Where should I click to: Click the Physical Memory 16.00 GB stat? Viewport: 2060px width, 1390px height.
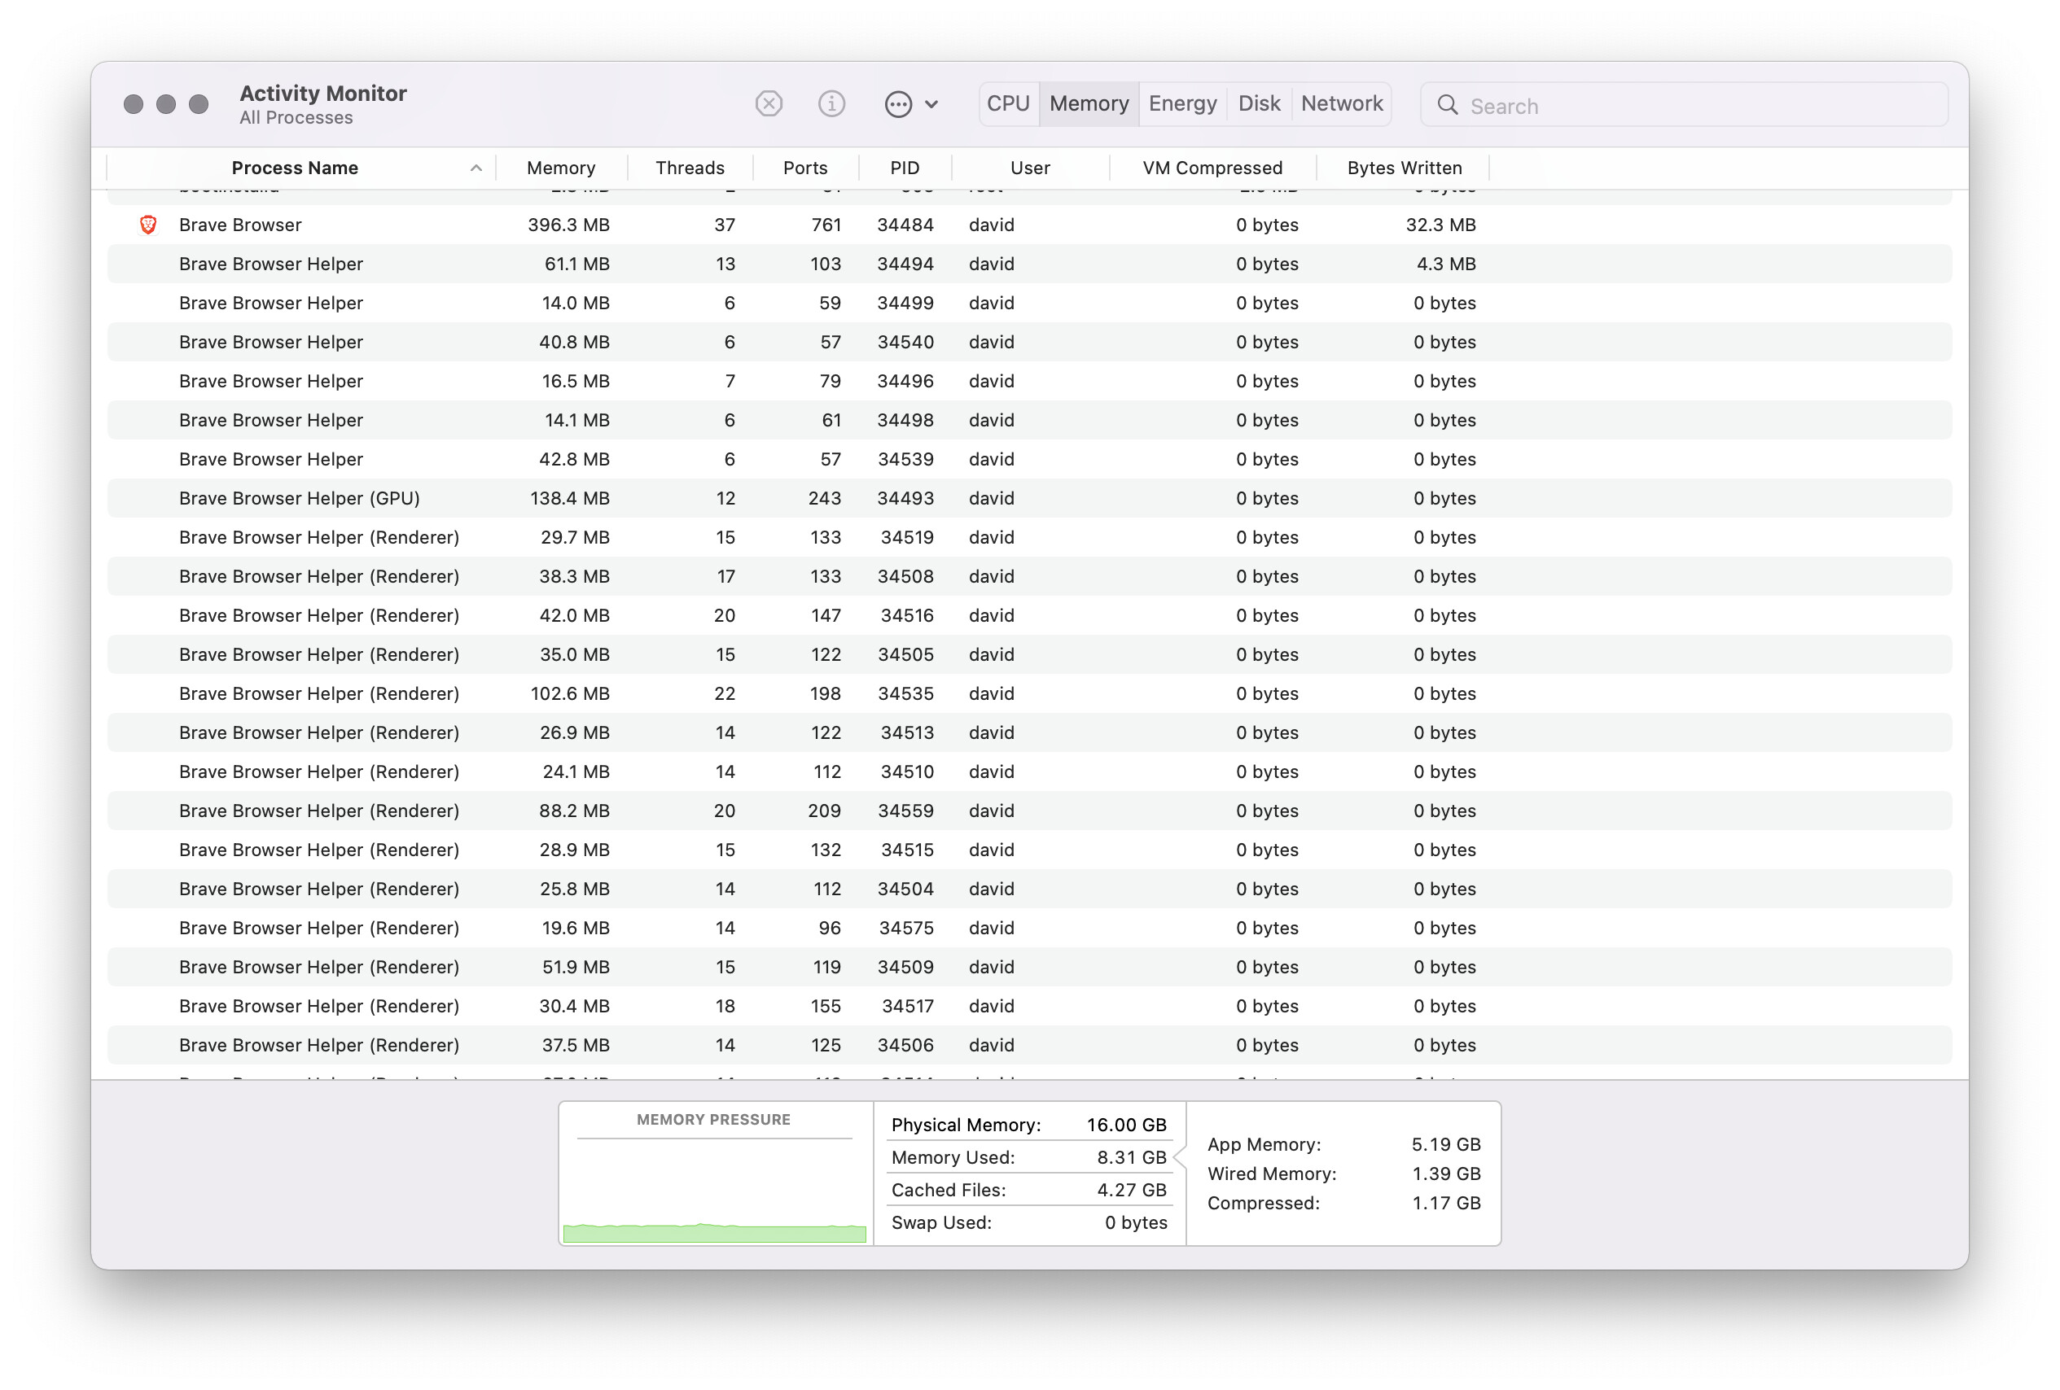tap(1029, 1126)
